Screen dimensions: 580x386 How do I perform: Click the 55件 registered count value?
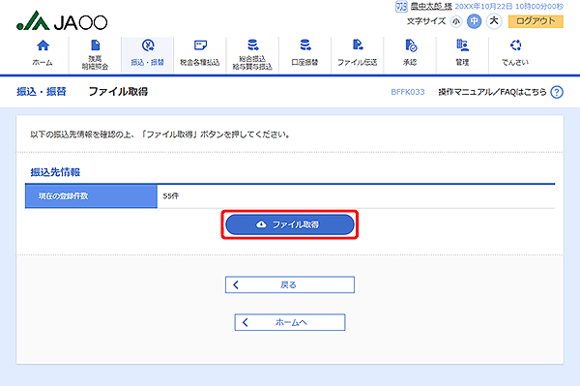[171, 196]
